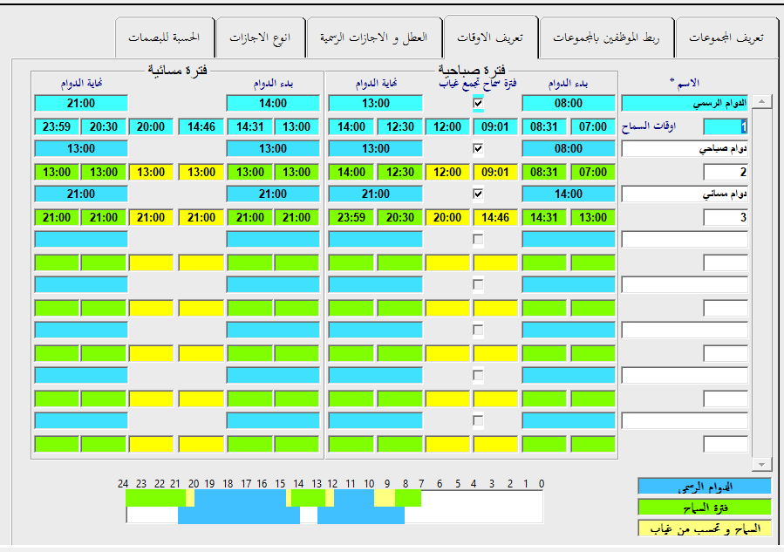The image size is (784, 552).
Task: Uncheck the دوام صباحي row checkbox
Action: click(478, 149)
